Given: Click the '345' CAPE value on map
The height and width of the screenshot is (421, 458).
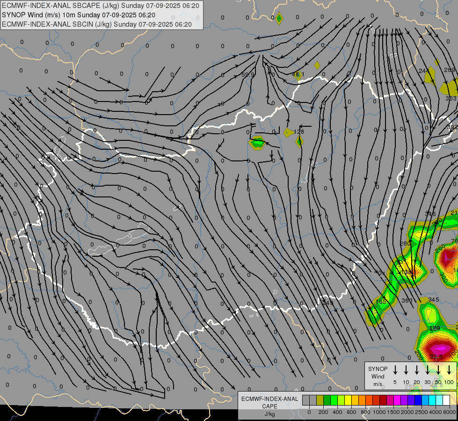Looking at the screenshot, I should (x=434, y=299).
